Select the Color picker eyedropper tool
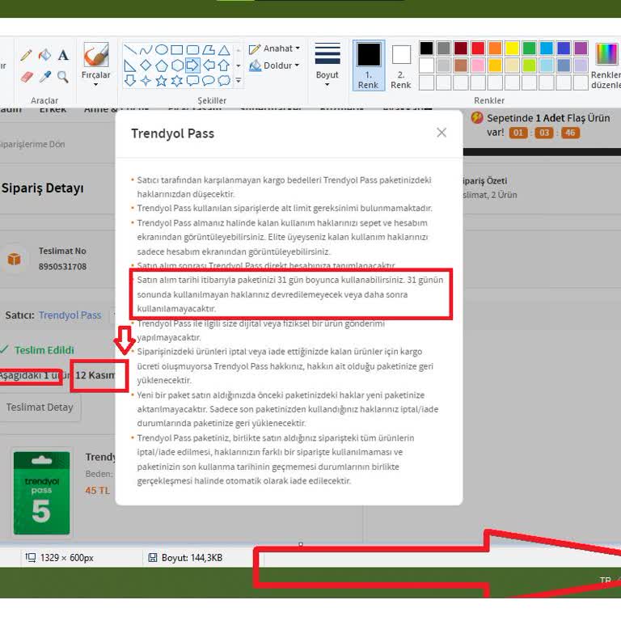621x621 pixels. [x=44, y=76]
